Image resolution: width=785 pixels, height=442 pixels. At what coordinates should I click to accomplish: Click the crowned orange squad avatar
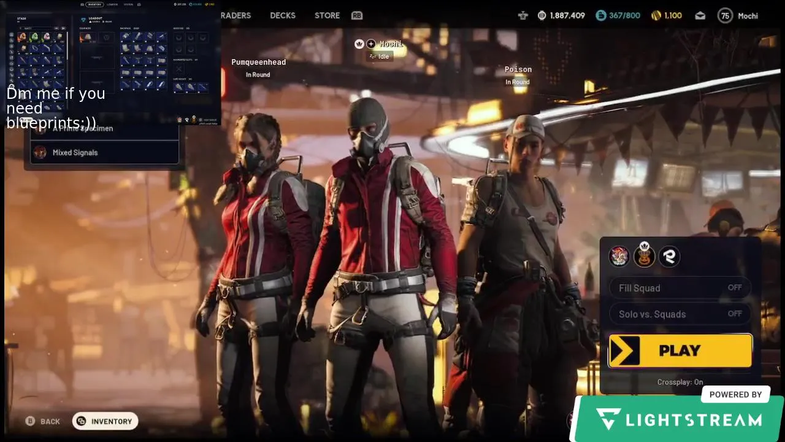tap(644, 255)
